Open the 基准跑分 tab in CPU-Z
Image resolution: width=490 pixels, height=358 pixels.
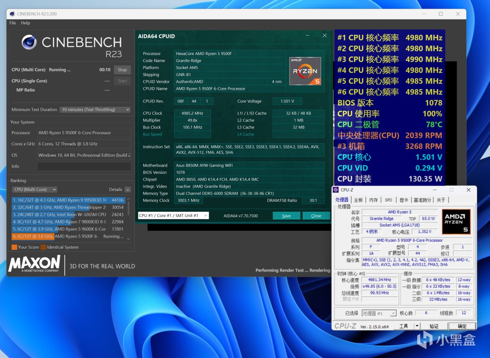[422, 200]
